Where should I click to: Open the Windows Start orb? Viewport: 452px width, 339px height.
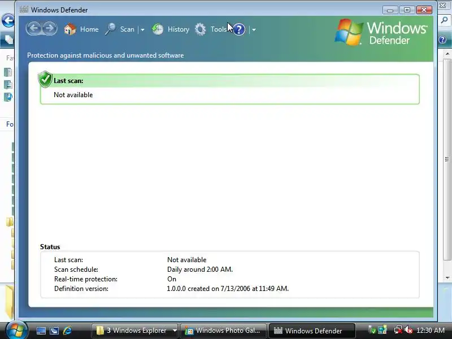click(x=16, y=329)
